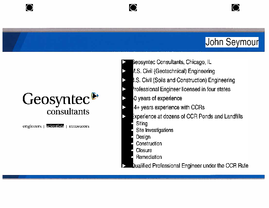Image resolution: width=269 pixels, height=208 pixels.
Task: Click arrow bullet beside Geosyntec Consultants, Chicago
Action: tap(124, 62)
